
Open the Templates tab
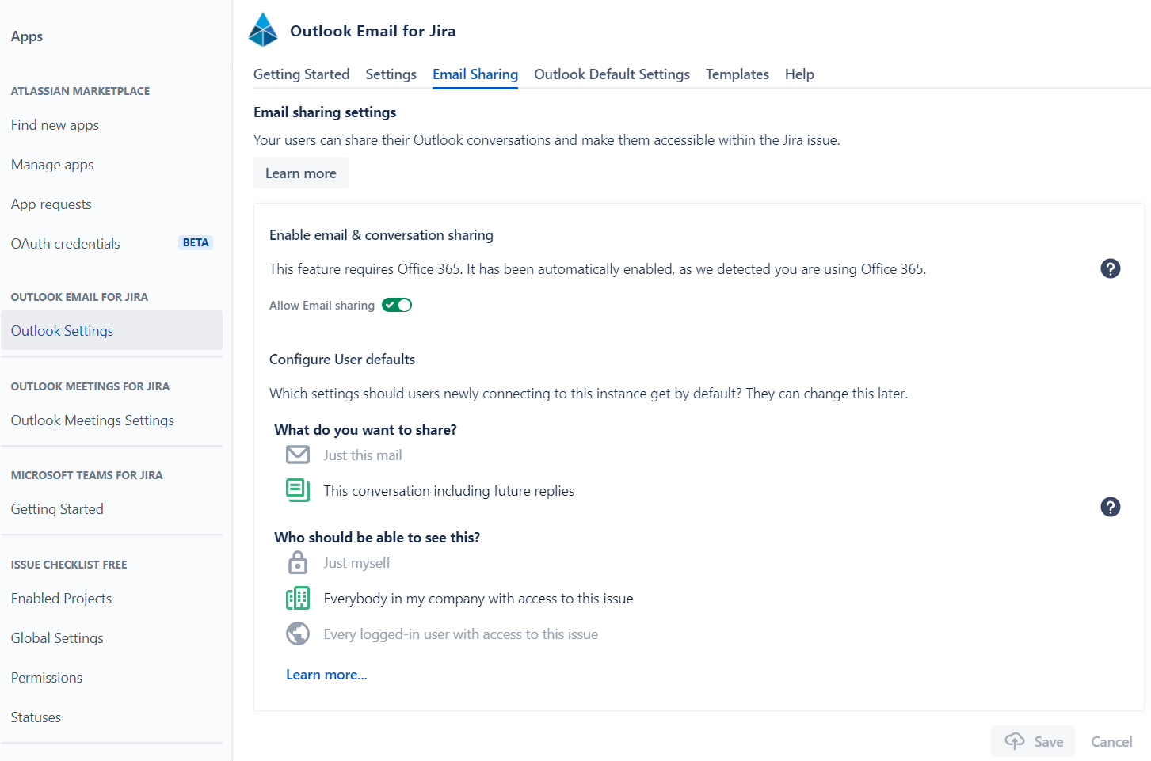tap(737, 74)
